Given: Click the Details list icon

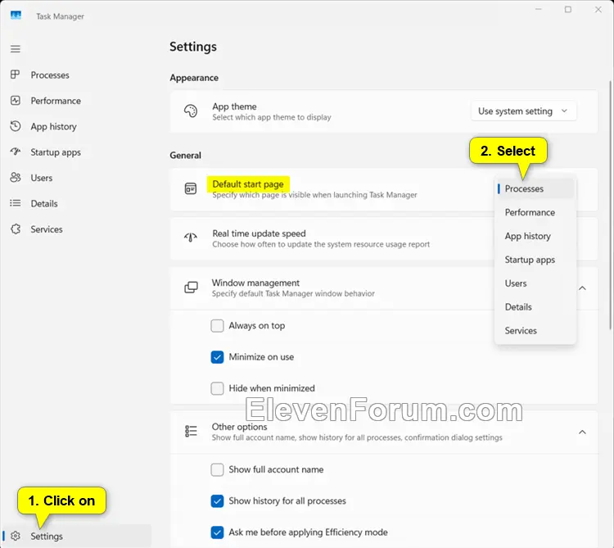Looking at the screenshot, I should tap(16, 203).
